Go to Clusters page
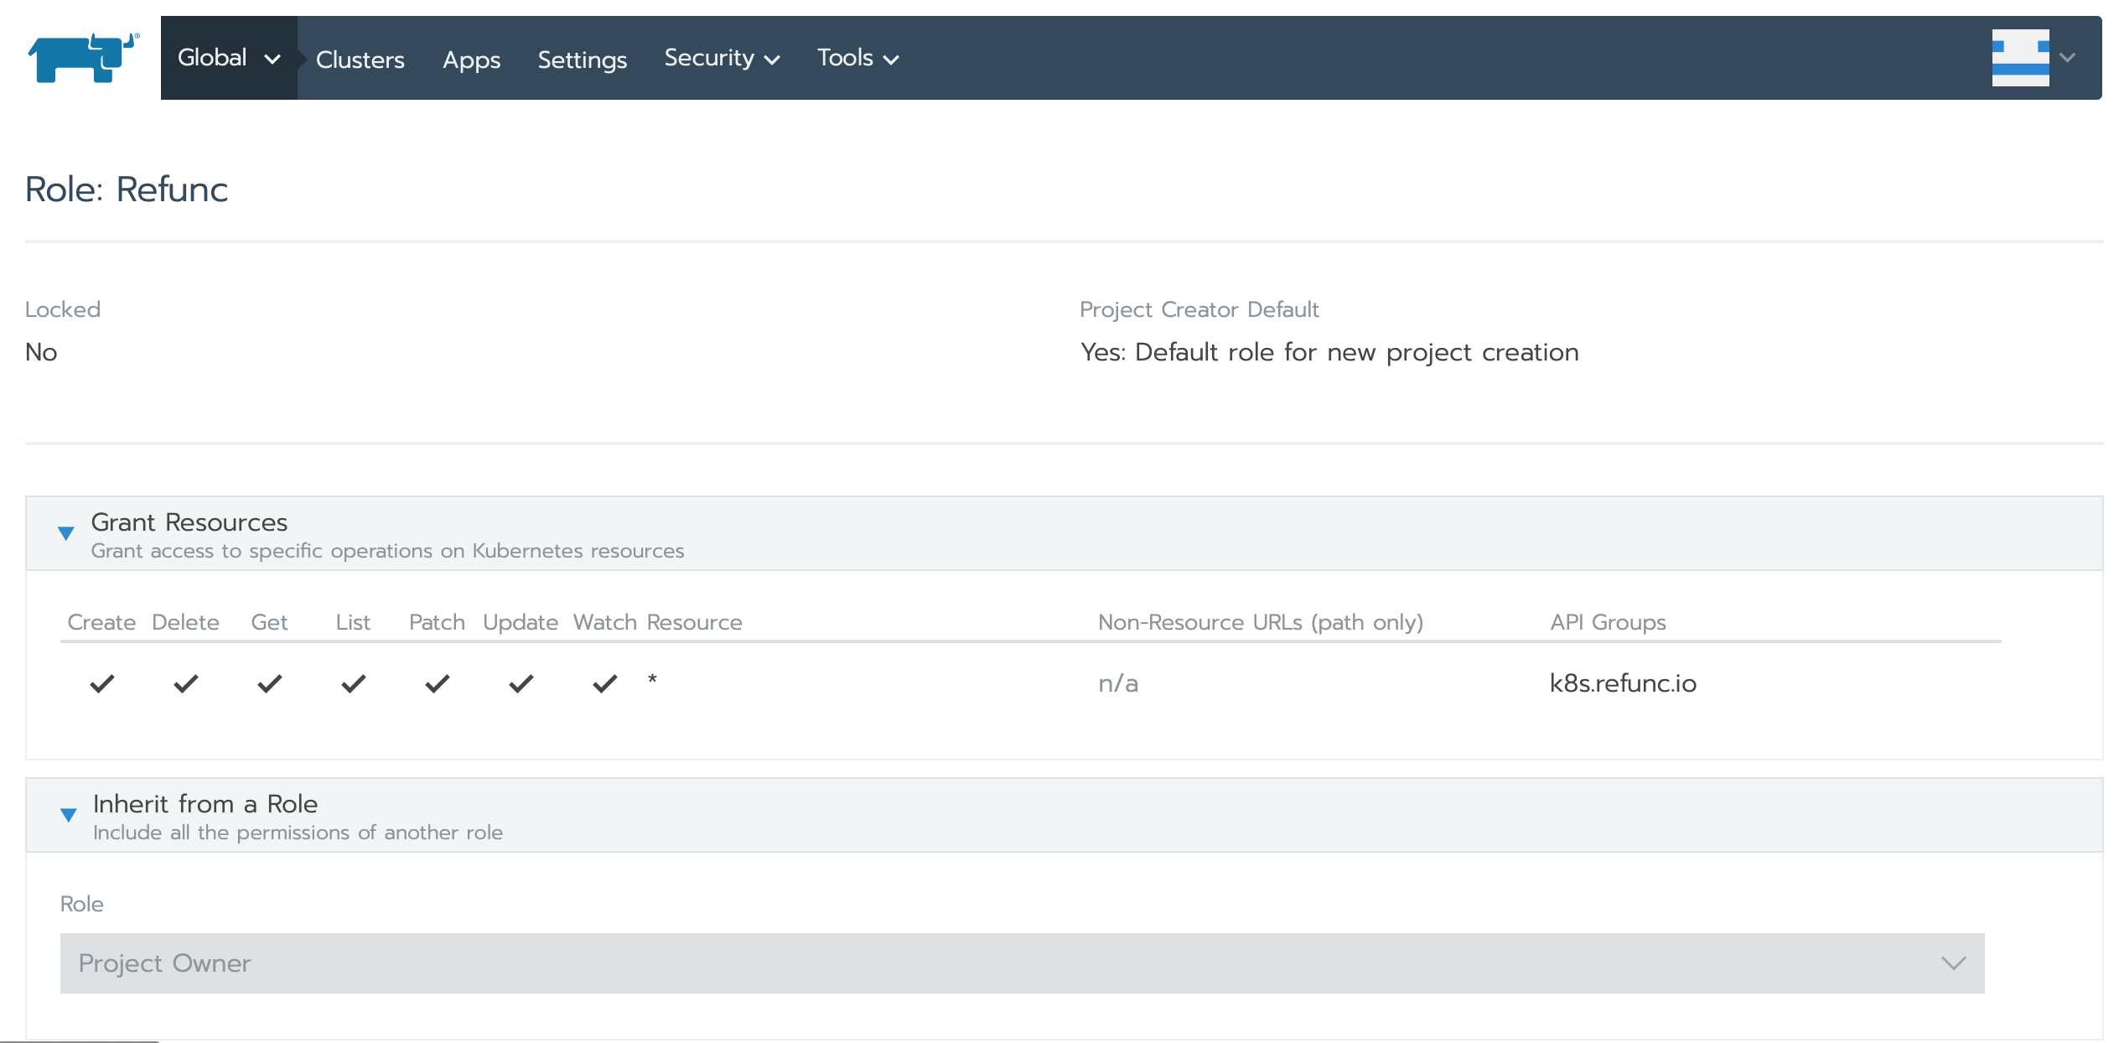The height and width of the screenshot is (1043, 2119). 360,60
